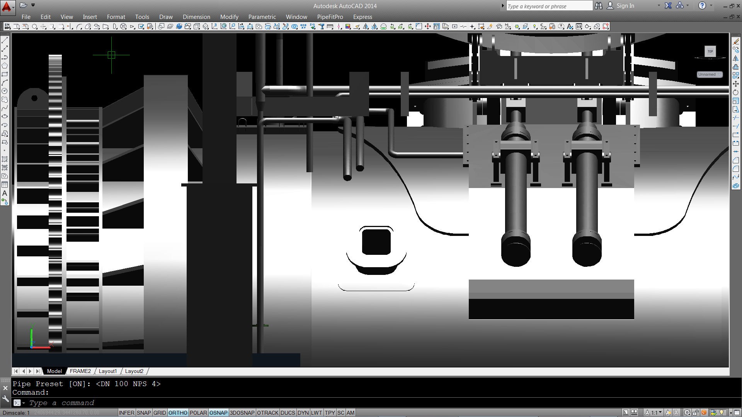Click last layout tab navigation arrow

[x=37, y=371]
